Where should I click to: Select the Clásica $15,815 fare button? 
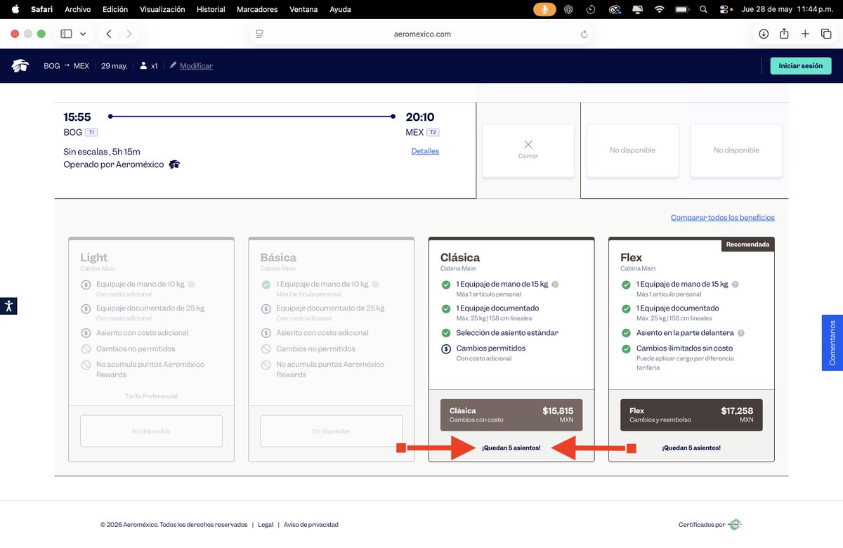511,415
